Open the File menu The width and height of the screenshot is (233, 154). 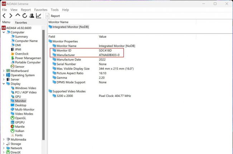(x=4, y=10)
